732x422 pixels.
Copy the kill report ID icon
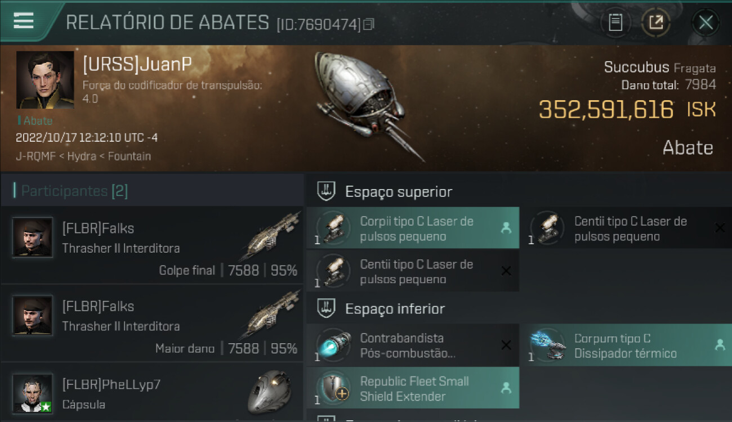pyautogui.click(x=369, y=24)
